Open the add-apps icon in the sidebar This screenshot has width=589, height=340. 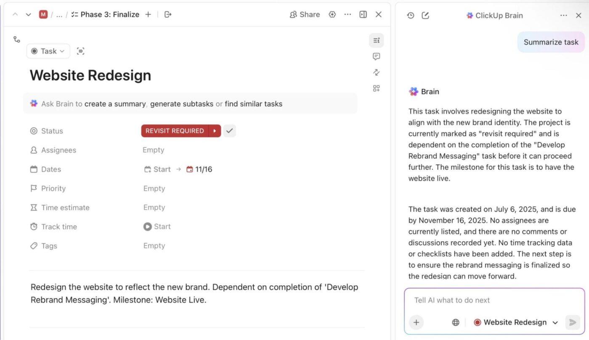coord(376,88)
